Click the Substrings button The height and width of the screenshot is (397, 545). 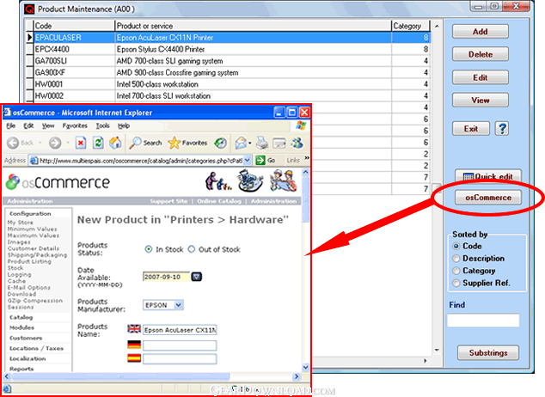pos(488,353)
